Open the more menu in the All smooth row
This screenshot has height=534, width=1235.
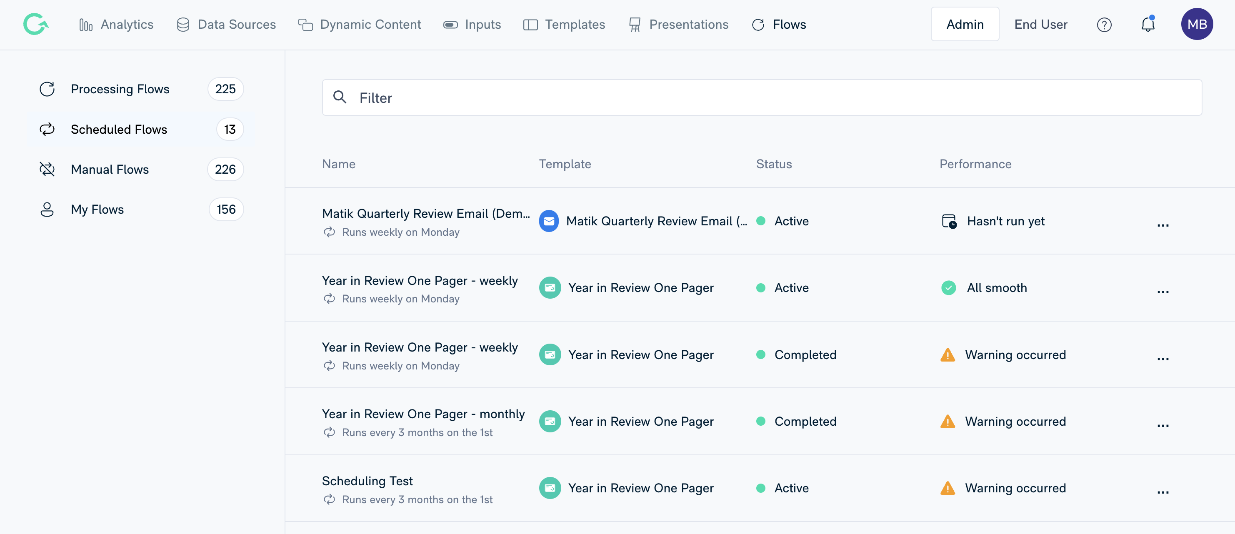click(1162, 291)
